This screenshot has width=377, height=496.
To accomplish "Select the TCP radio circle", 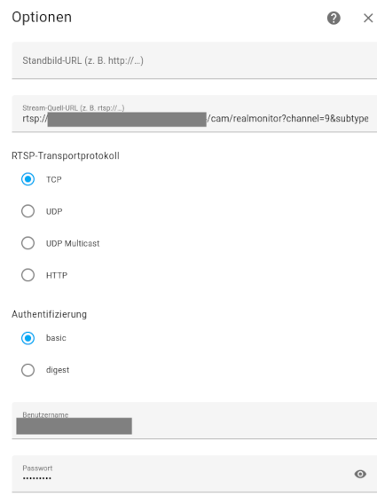I will pyautogui.click(x=27, y=179).
